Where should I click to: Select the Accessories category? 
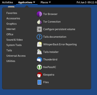pos(13,18)
